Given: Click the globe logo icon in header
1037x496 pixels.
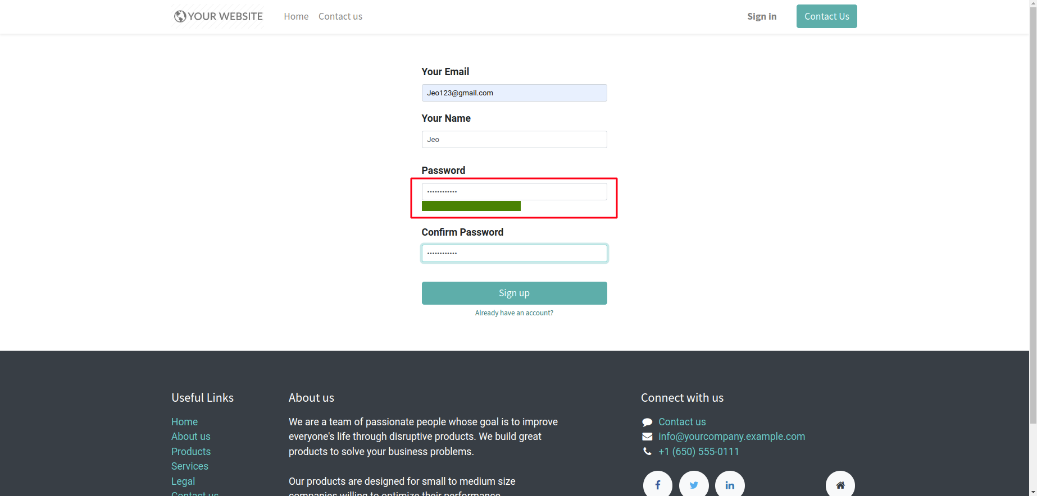Looking at the screenshot, I should [180, 16].
